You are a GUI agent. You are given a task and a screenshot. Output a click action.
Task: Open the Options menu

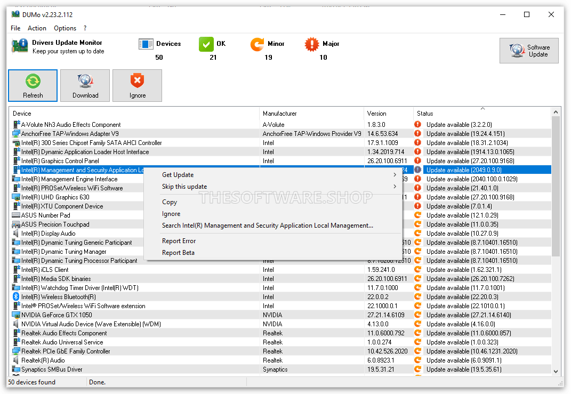[x=65, y=28]
